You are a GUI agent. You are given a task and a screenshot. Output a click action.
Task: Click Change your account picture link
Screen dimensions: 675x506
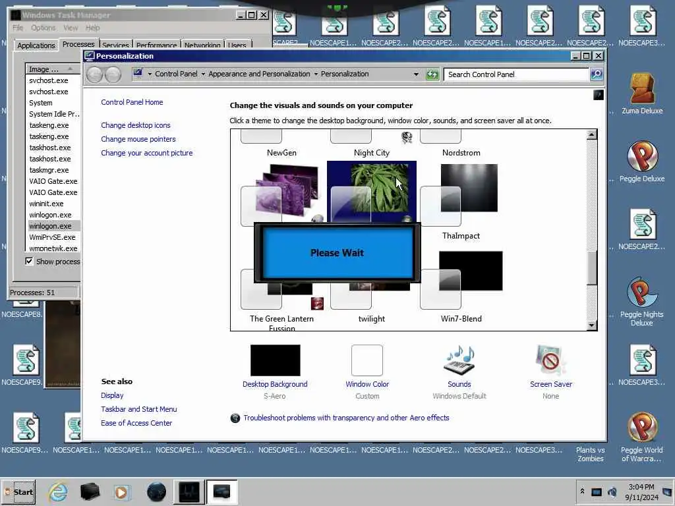(x=147, y=153)
